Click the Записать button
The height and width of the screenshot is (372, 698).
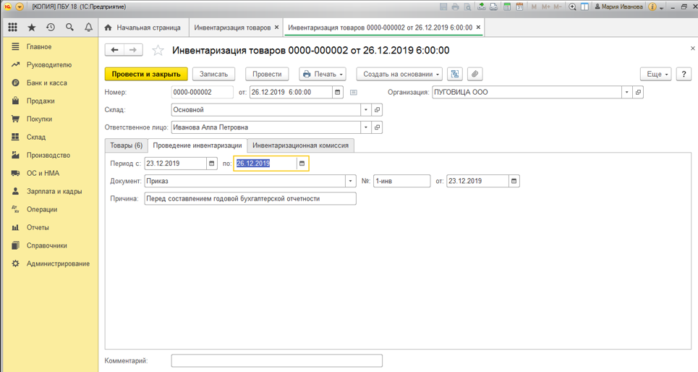213,74
